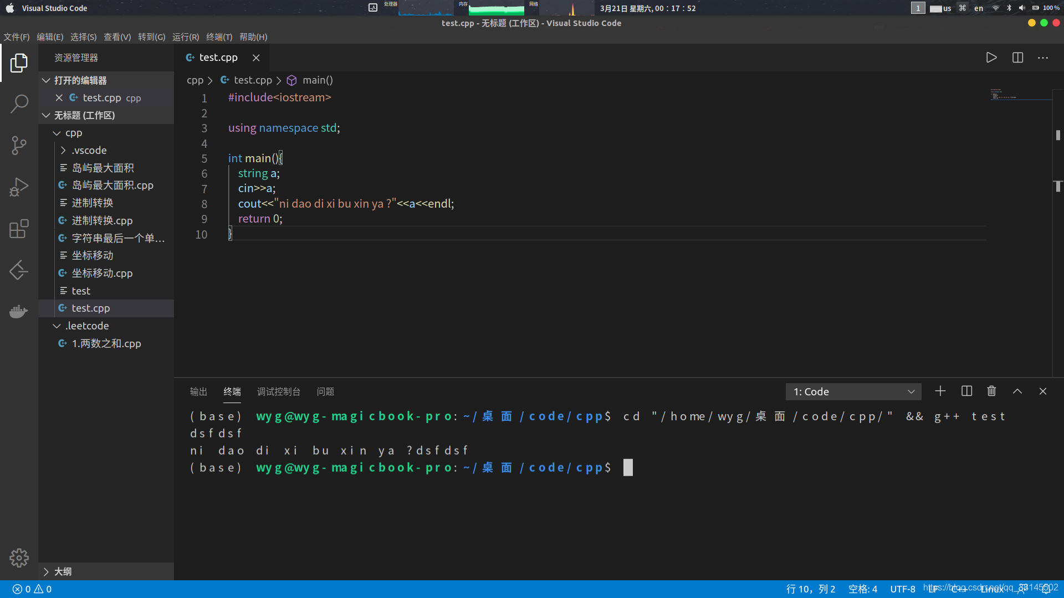Expand the .vscode folder

106,150
